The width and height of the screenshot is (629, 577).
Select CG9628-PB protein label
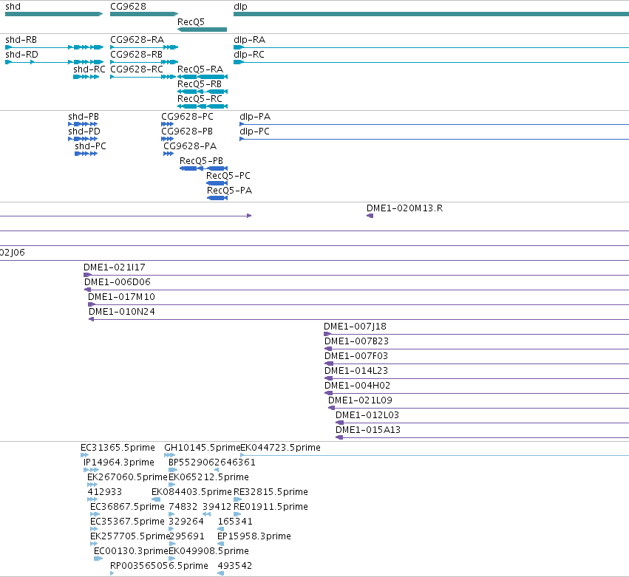coord(187,132)
